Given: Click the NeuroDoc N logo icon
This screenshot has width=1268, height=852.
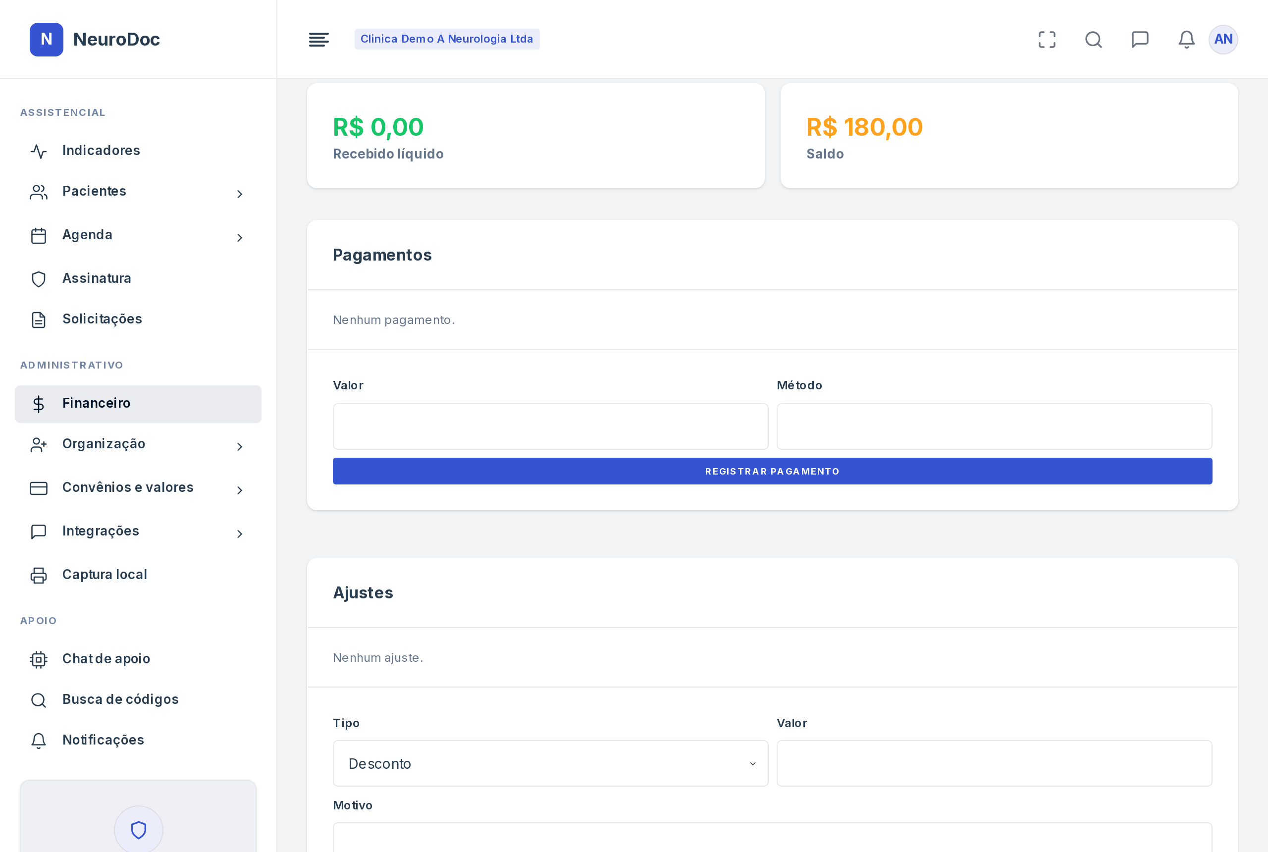Looking at the screenshot, I should 46,39.
